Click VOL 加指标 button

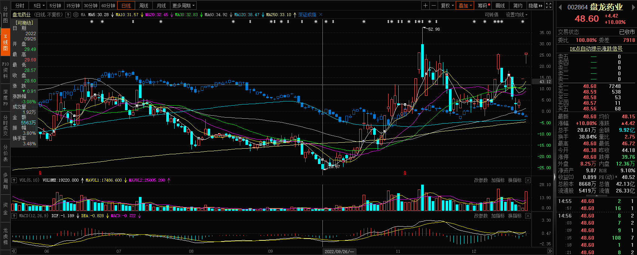pos(498,180)
